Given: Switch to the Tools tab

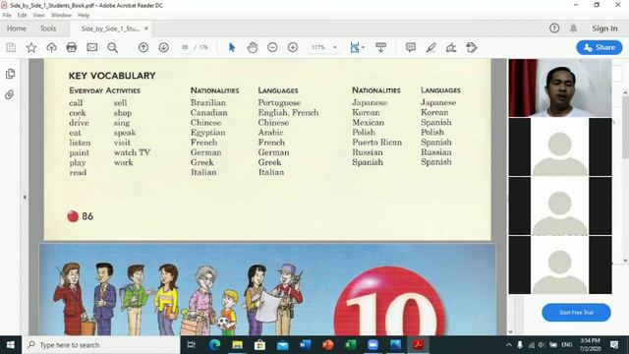Looking at the screenshot, I should coord(48,29).
